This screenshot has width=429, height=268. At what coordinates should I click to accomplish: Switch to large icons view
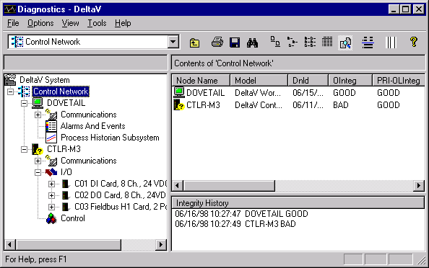275,42
